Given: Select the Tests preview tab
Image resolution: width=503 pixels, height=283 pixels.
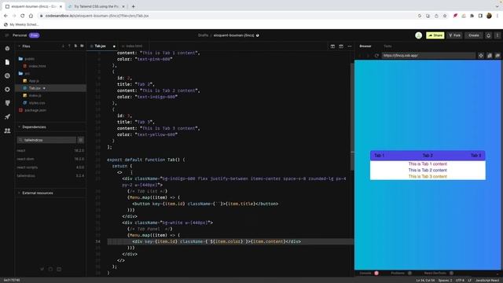Looking at the screenshot, I should point(387,46).
